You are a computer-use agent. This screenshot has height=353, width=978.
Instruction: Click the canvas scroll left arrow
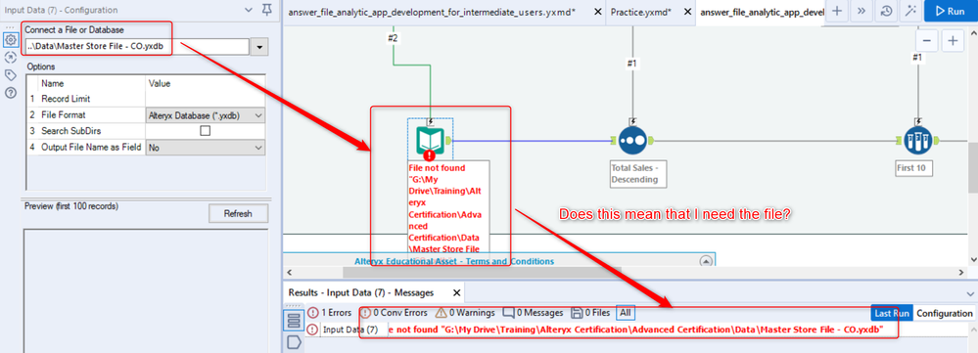click(289, 273)
